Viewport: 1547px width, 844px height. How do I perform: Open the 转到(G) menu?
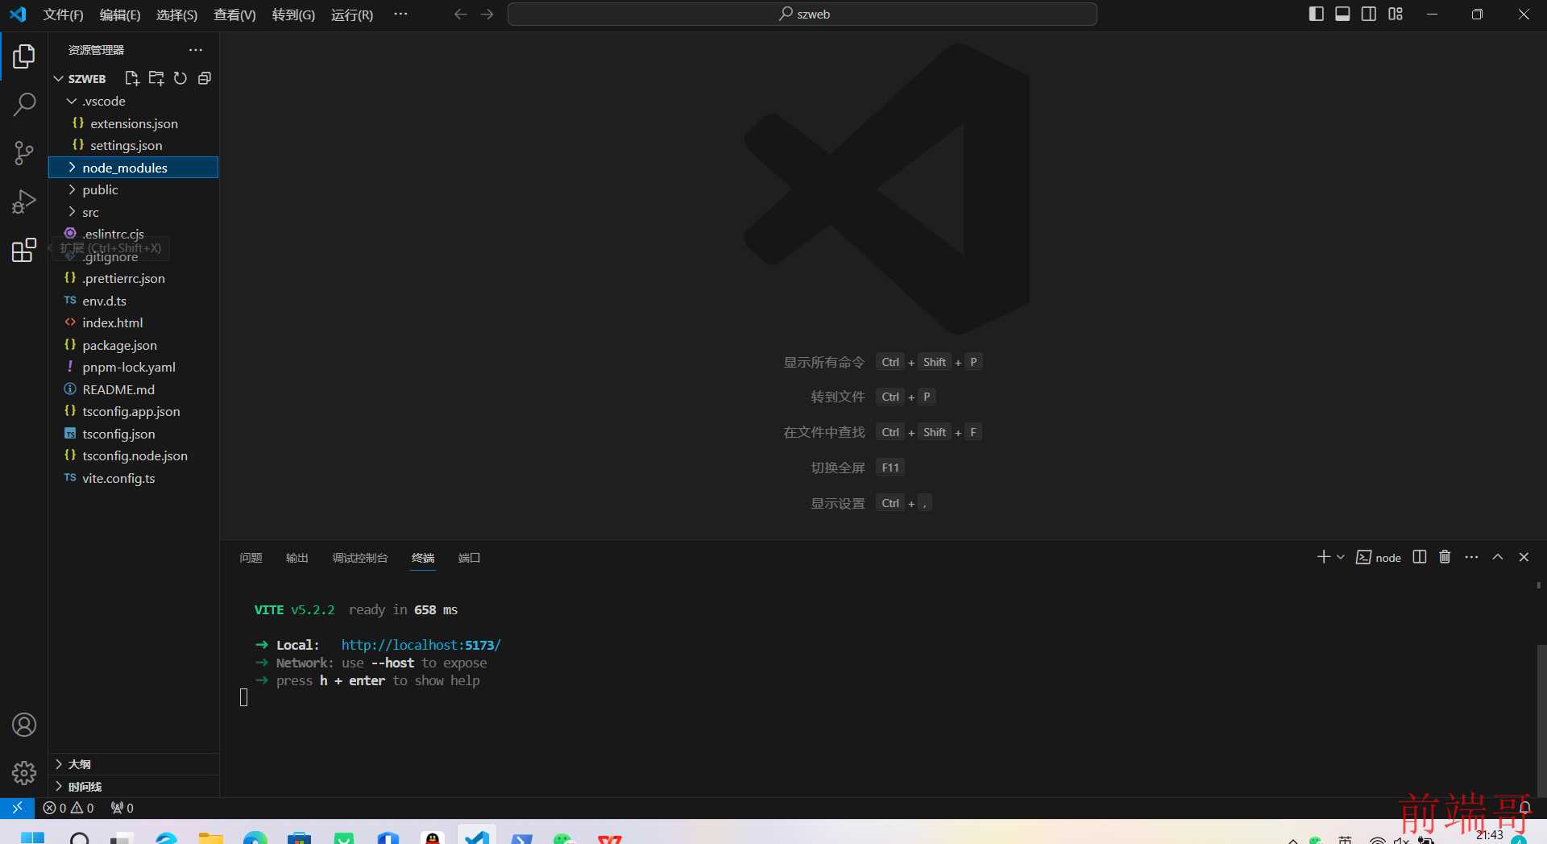(x=293, y=15)
